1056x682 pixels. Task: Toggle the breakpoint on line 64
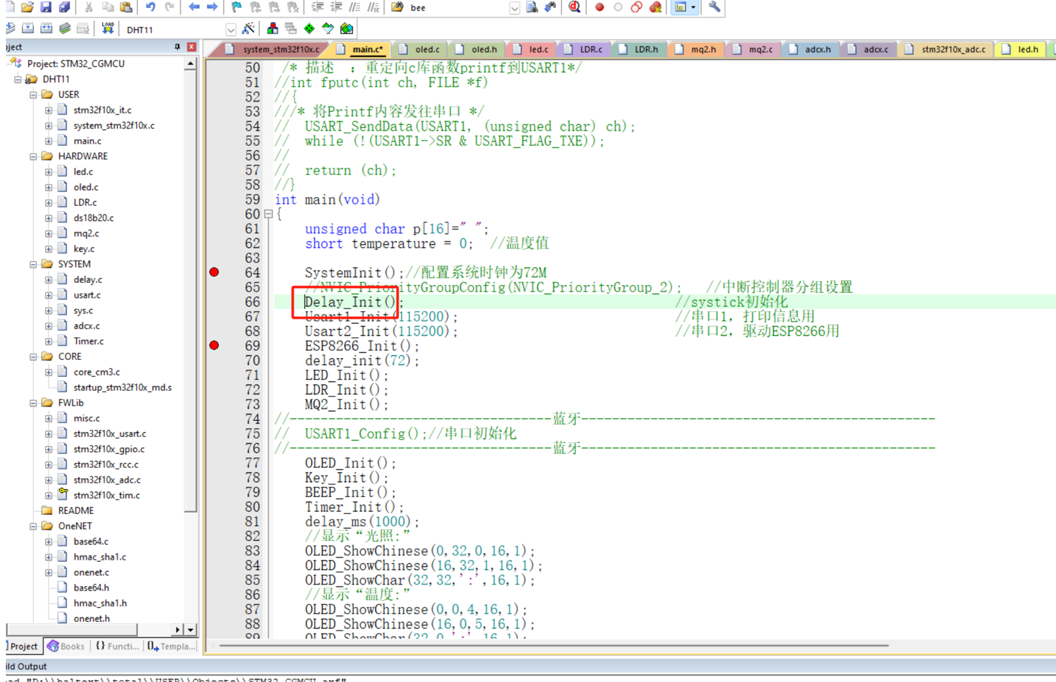click(214, 272)
